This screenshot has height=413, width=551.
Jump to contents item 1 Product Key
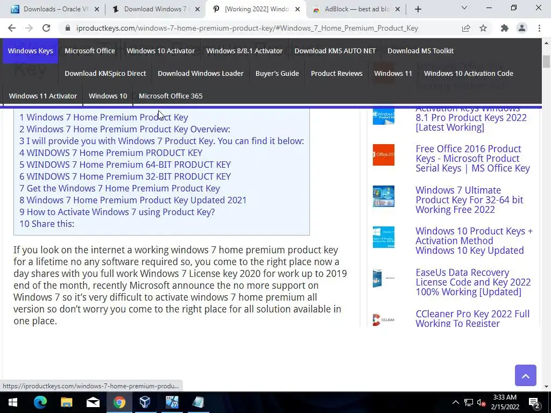click(104, 117)
